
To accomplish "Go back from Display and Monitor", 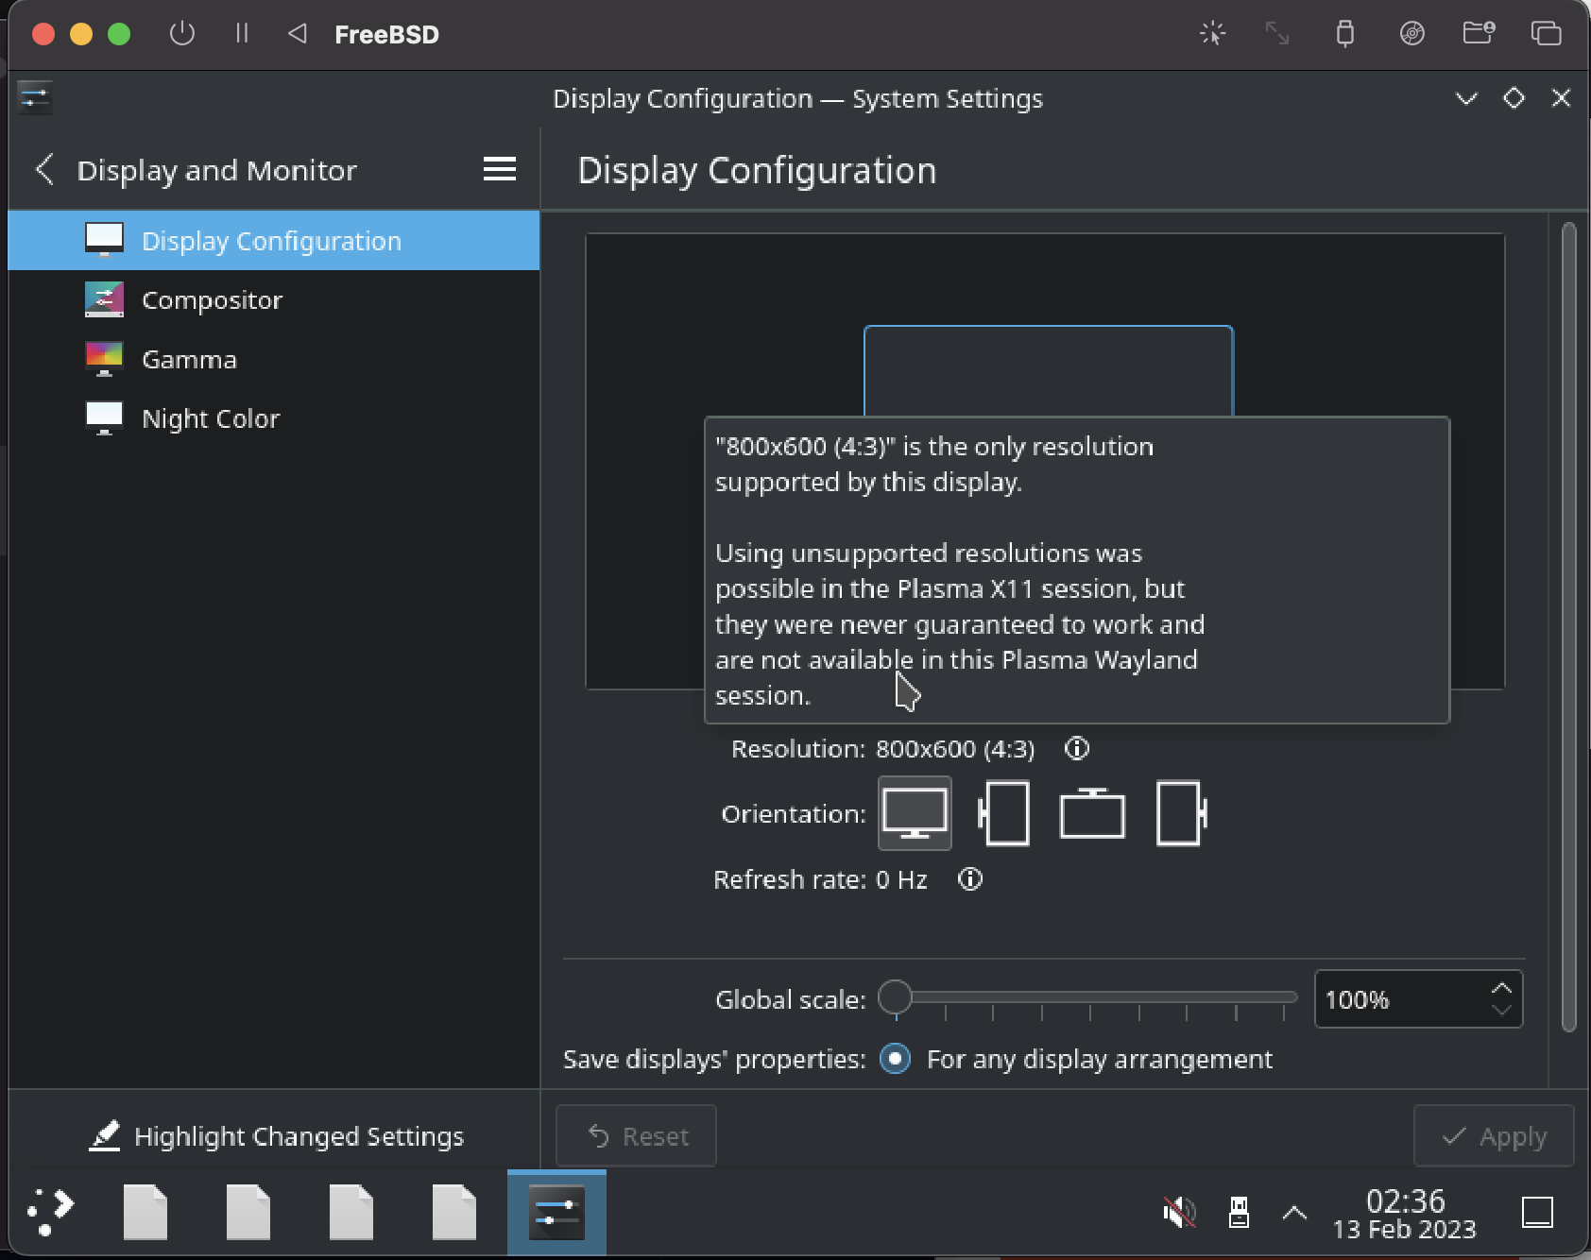I will coord(43,170).
